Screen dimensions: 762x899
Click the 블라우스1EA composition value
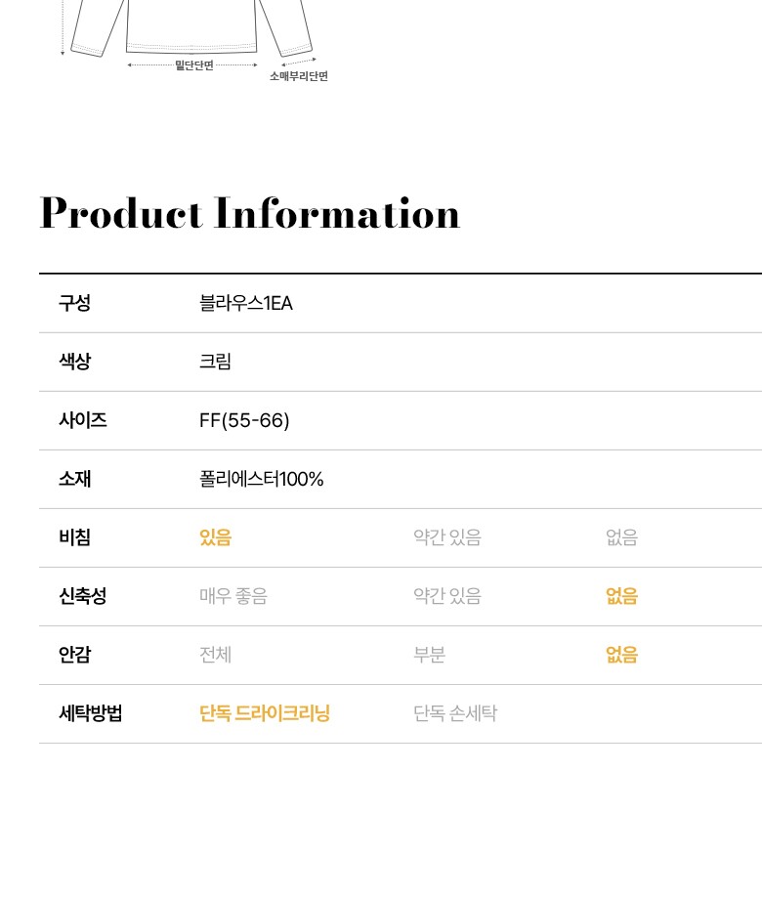click(x=245, y=303)
